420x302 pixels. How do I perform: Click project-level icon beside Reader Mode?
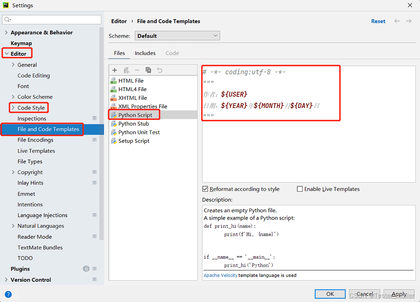pos(95,236)
